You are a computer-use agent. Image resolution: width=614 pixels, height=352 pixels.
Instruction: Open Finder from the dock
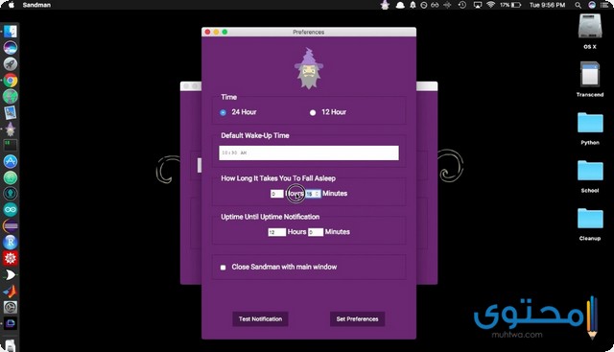(11, 32)
